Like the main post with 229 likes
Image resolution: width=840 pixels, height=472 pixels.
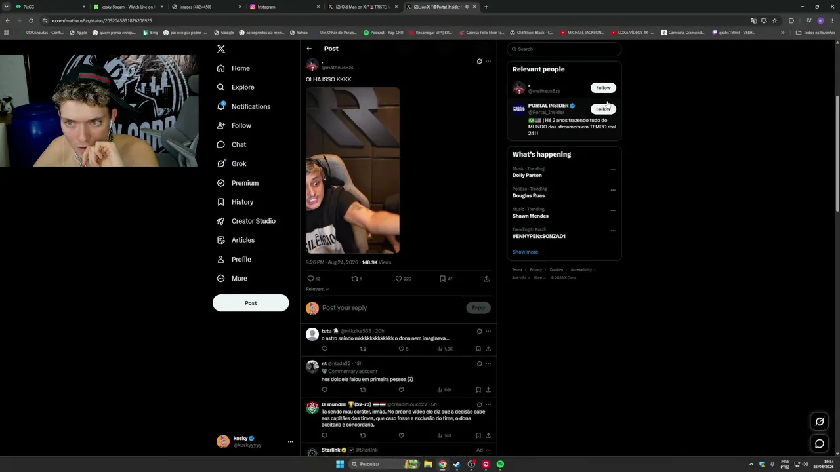(x=398, y=279)
